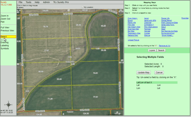Click Show Hidden... link
Viewport: 191px width, 117px height.
pos(167,35)
